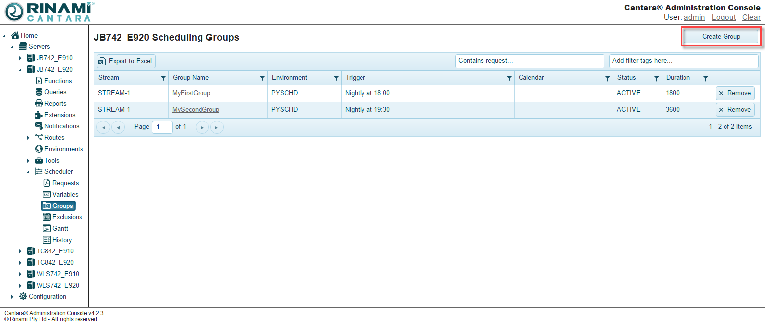Viewport: 765px width, 332px height.
Task: Expand the Configuration tree node
Action: (x=12, y=297)
